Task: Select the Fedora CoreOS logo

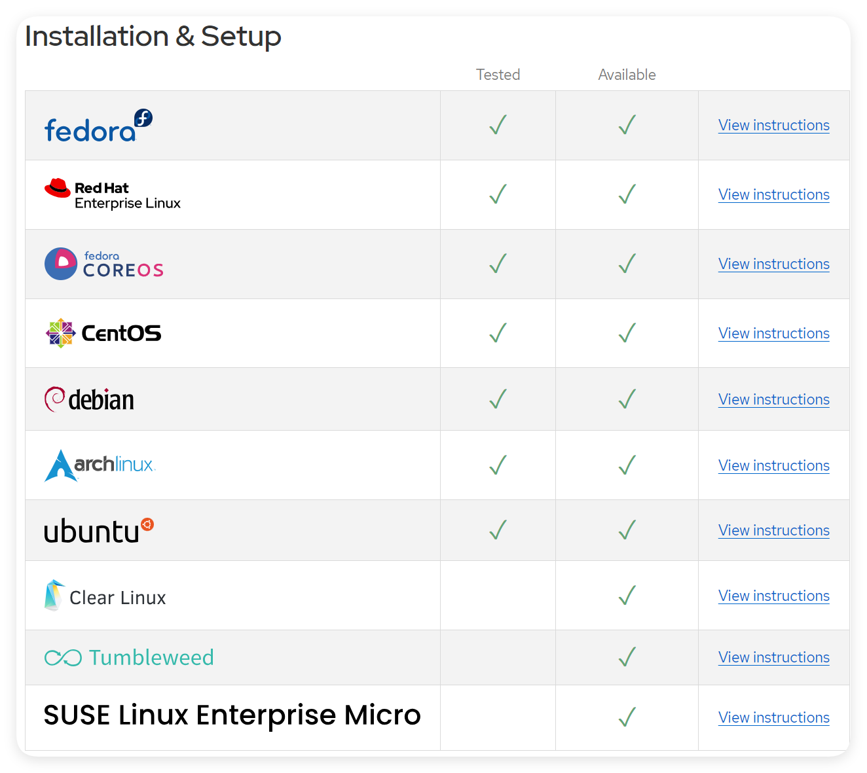Action: tap(103, 264)
